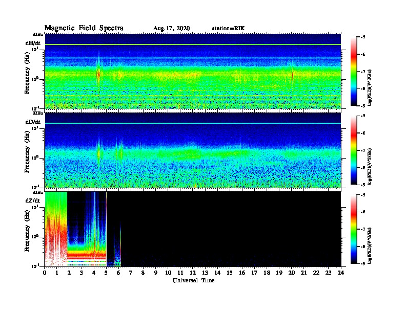This screenshot has height=313, width=406.
Task: Click the "Magnetic Field Spectra" title
Action: pyautogui.click(x=84, y=28)
